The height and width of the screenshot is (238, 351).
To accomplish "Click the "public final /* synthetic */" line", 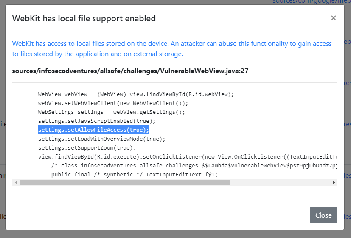I will click(x=134, y=175).
